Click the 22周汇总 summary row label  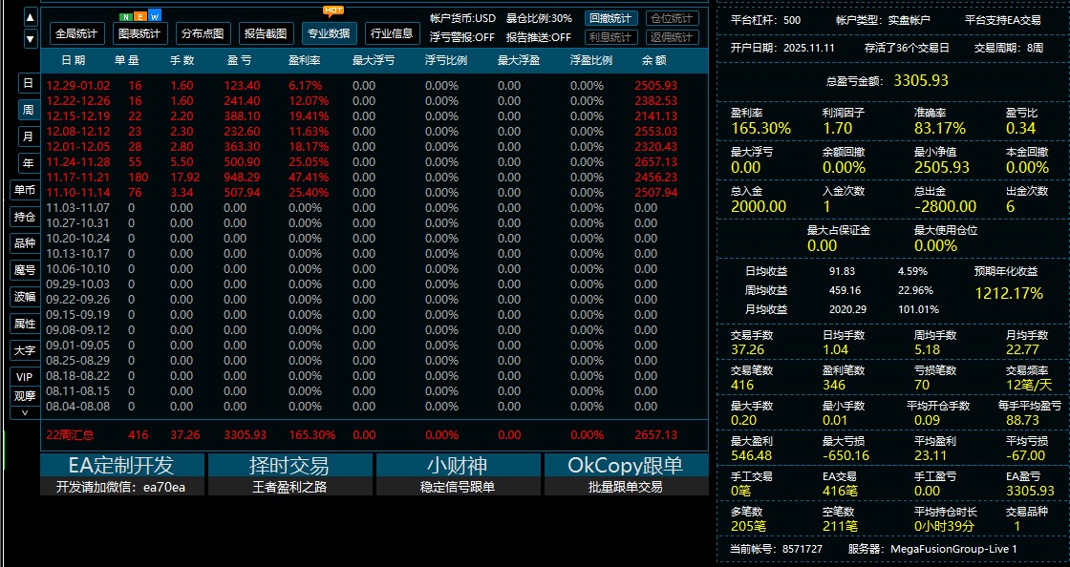click(x=70, y=434)
